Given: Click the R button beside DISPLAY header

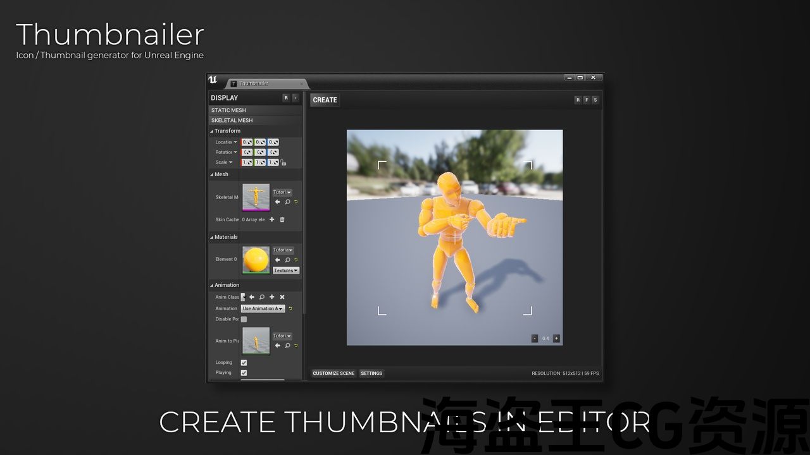Looking at the screenshot, I should pos(286,98).
